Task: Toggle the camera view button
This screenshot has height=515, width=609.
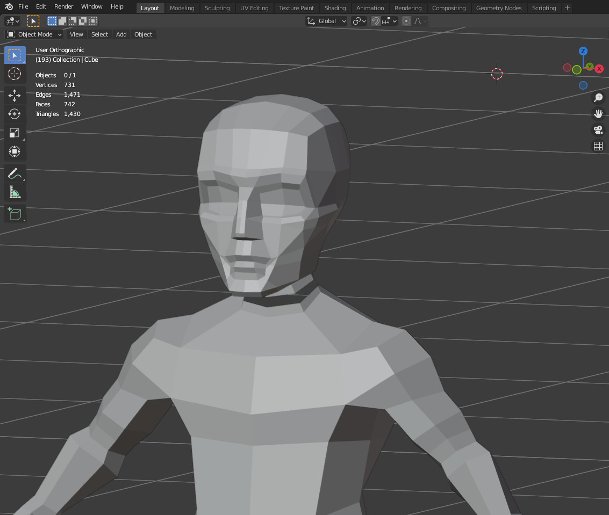Action: (x=598, y=130)
